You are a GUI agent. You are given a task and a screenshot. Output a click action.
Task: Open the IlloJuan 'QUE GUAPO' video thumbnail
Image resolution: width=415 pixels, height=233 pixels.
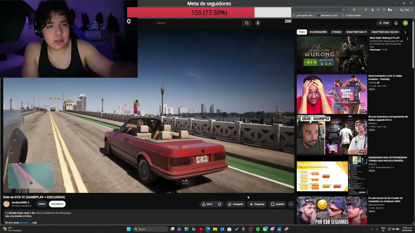[332, 135]
